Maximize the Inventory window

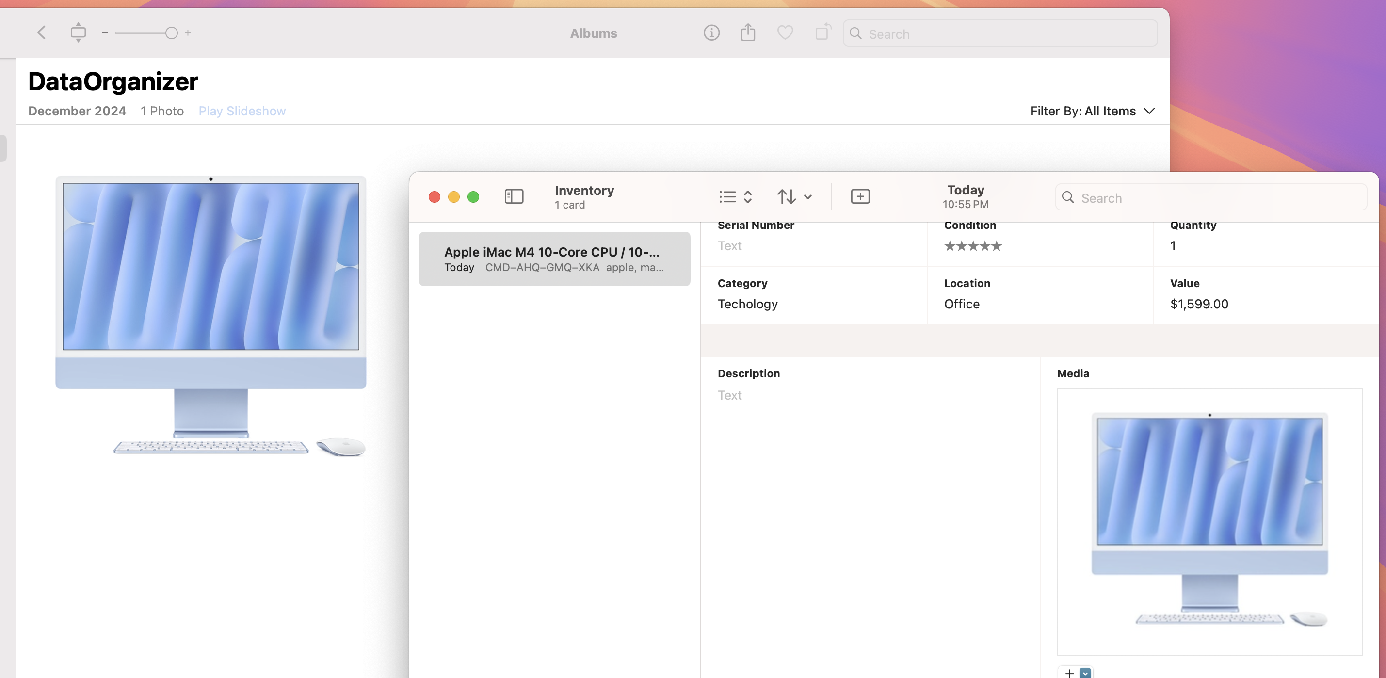473,197
